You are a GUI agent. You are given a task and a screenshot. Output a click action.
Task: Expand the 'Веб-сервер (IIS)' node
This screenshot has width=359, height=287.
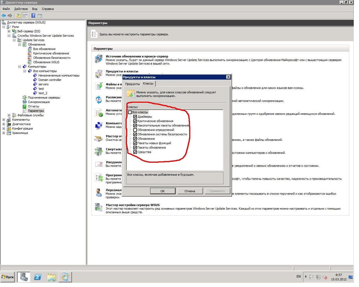coord(9,31)
